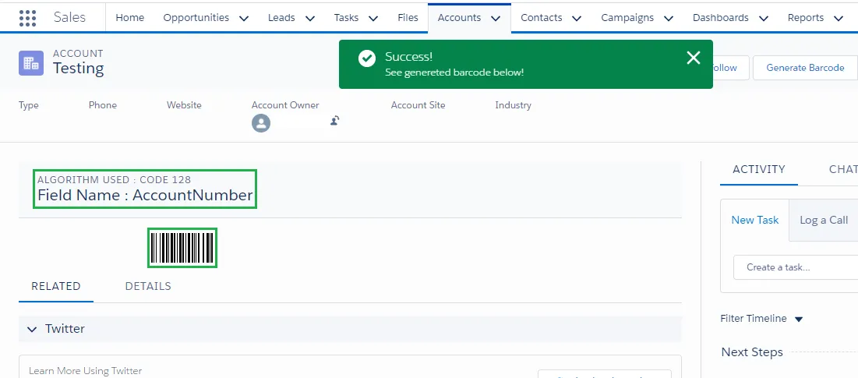Click the Testing account name
This screenshot has width=858, height=378.
[78, 69]
